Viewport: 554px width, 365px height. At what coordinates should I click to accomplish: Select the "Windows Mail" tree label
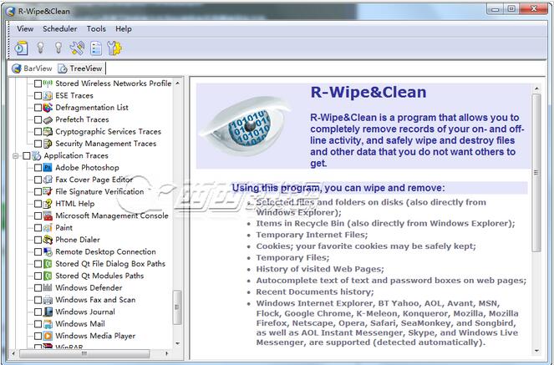[x=80, y=324]
